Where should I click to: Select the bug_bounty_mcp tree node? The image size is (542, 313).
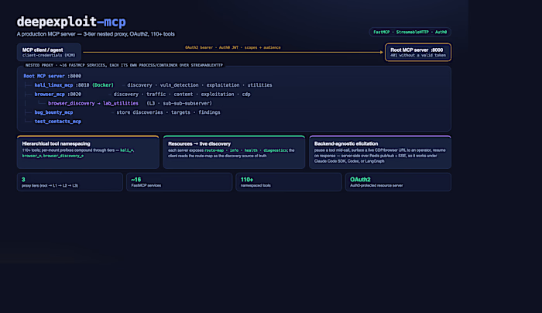pyautogui.click(x=53, y=112)
